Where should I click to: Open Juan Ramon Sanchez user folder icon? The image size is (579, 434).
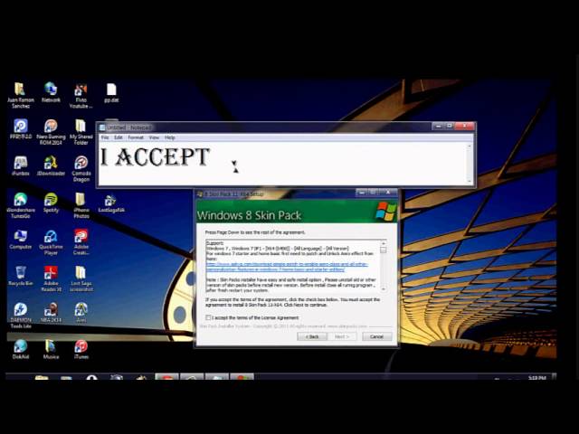coord(20,95)
